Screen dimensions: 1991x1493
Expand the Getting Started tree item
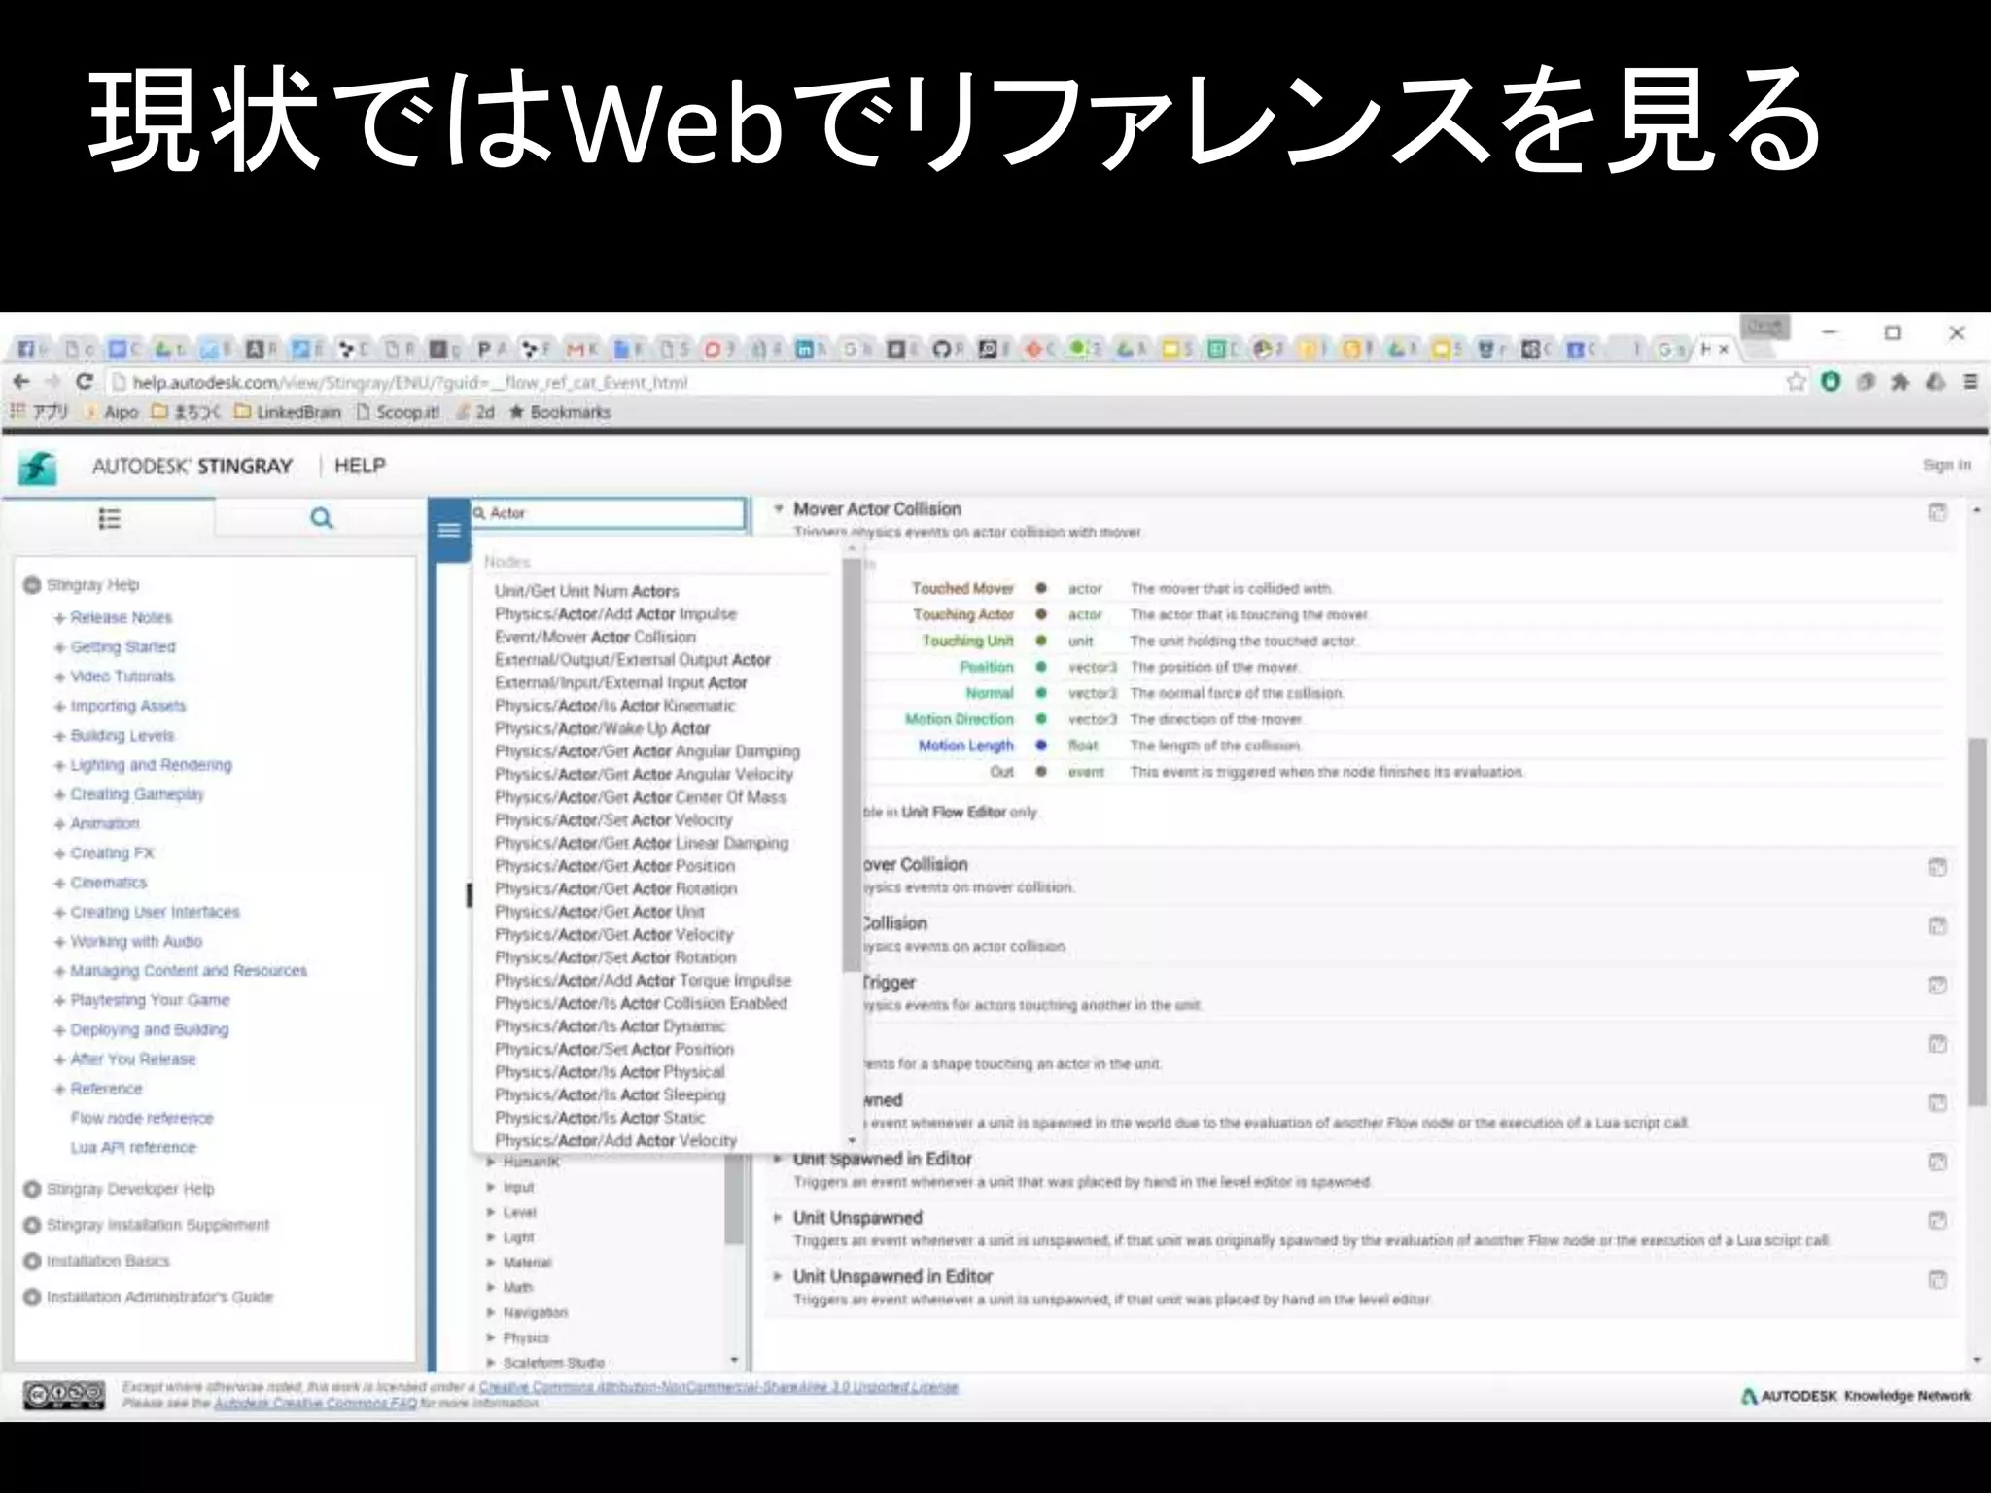click(x=60, y=647)
